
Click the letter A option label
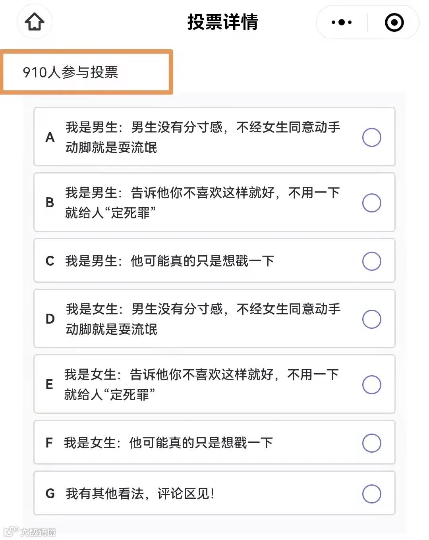pyautogui.click(x=50, y=137)
